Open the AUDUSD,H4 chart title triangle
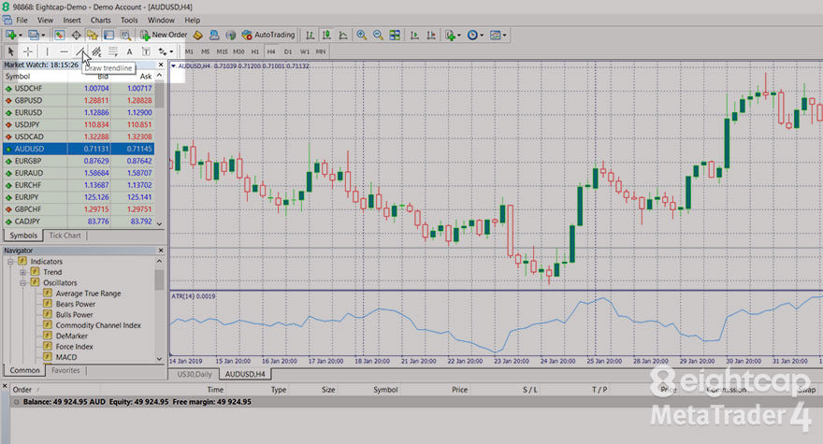The width and height of the screenshot is (823, 444). [x=173, y=66]
